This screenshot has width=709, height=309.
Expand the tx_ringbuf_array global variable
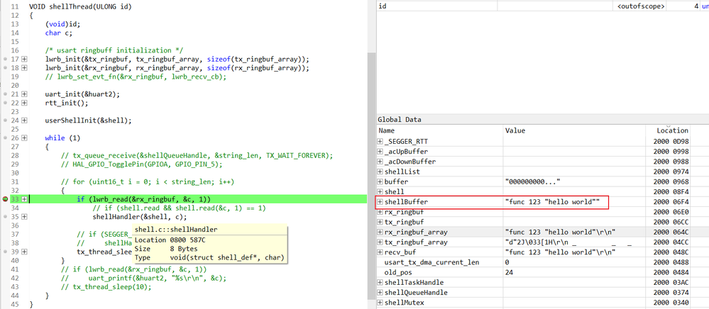point(380,242)
